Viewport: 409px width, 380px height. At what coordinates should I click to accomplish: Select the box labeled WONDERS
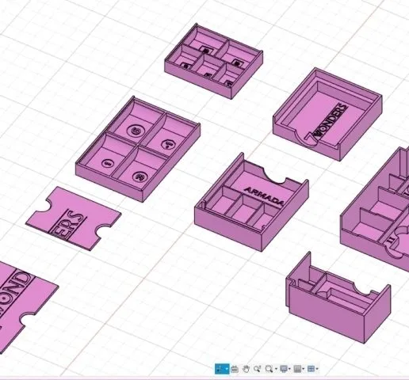tap(327, 114)
